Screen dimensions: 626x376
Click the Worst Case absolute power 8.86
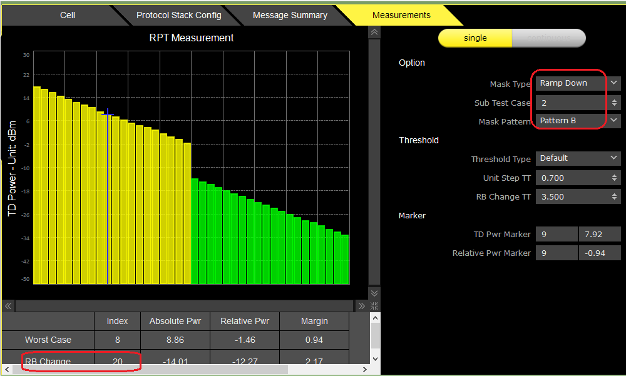pos(175,340)
